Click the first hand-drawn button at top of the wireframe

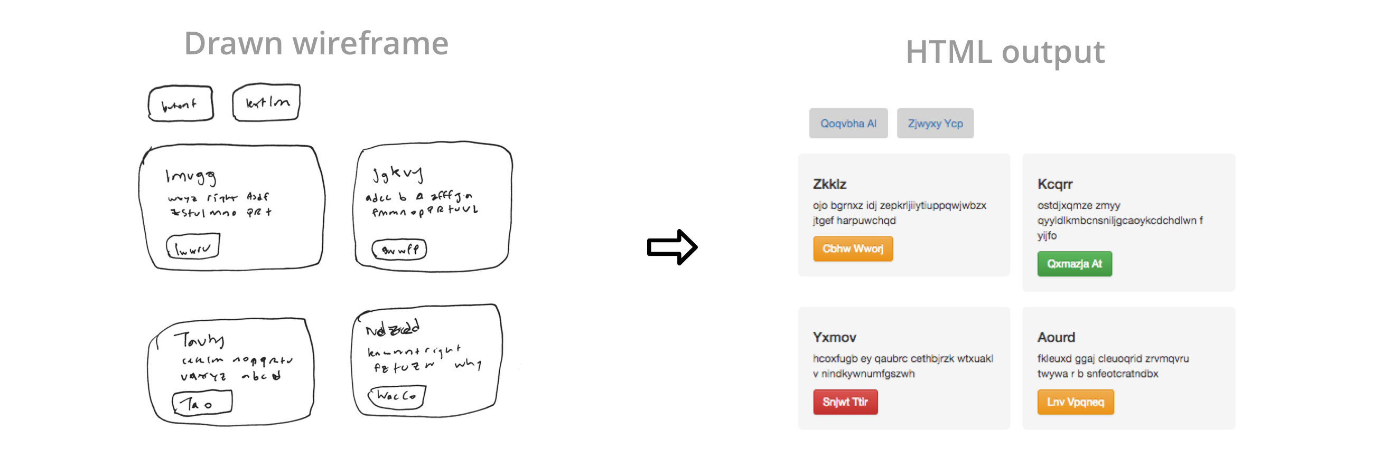(x=181, y=104)
